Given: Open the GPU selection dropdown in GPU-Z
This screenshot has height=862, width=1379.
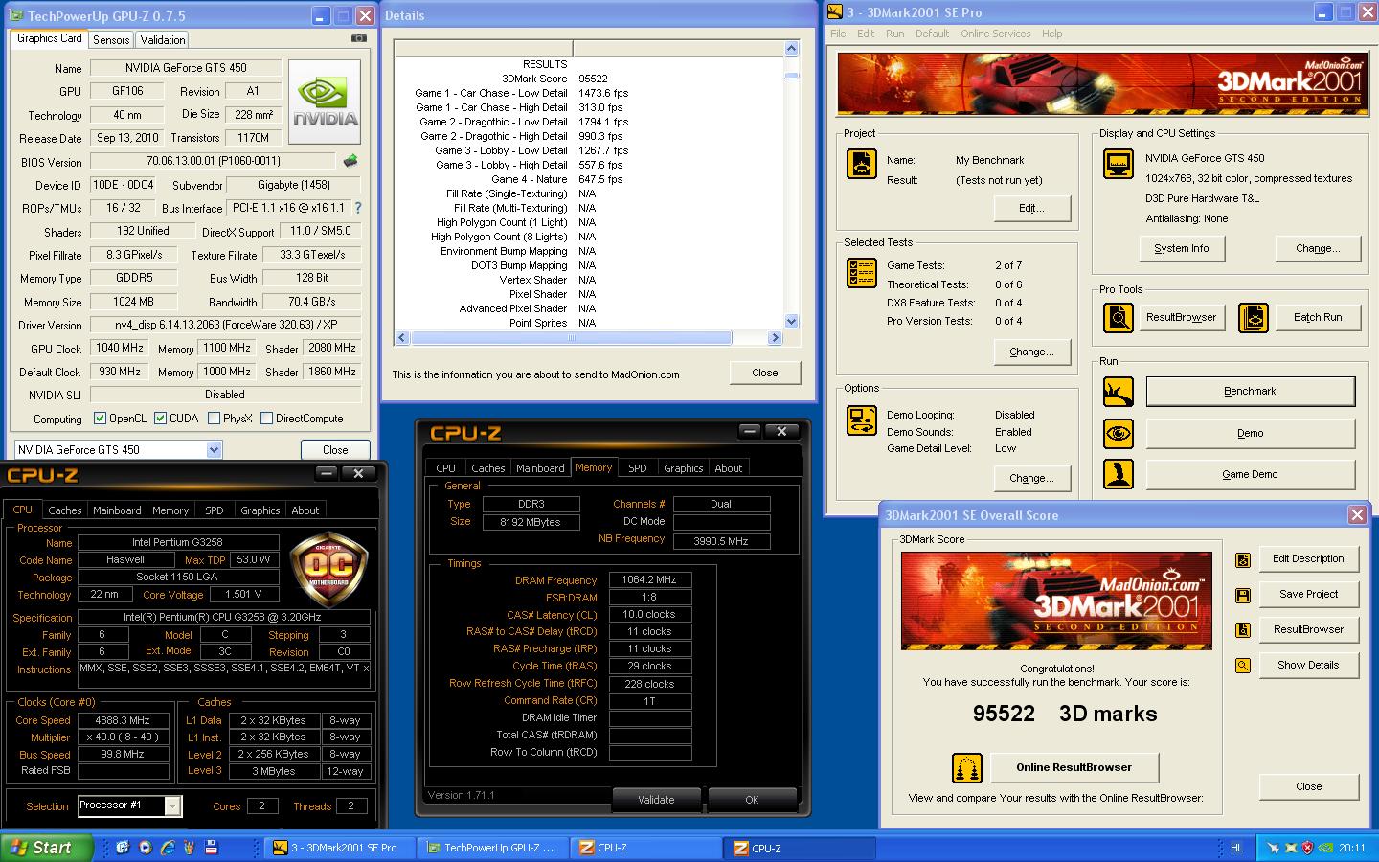Looking at the screenshot, I should point(214,450).
